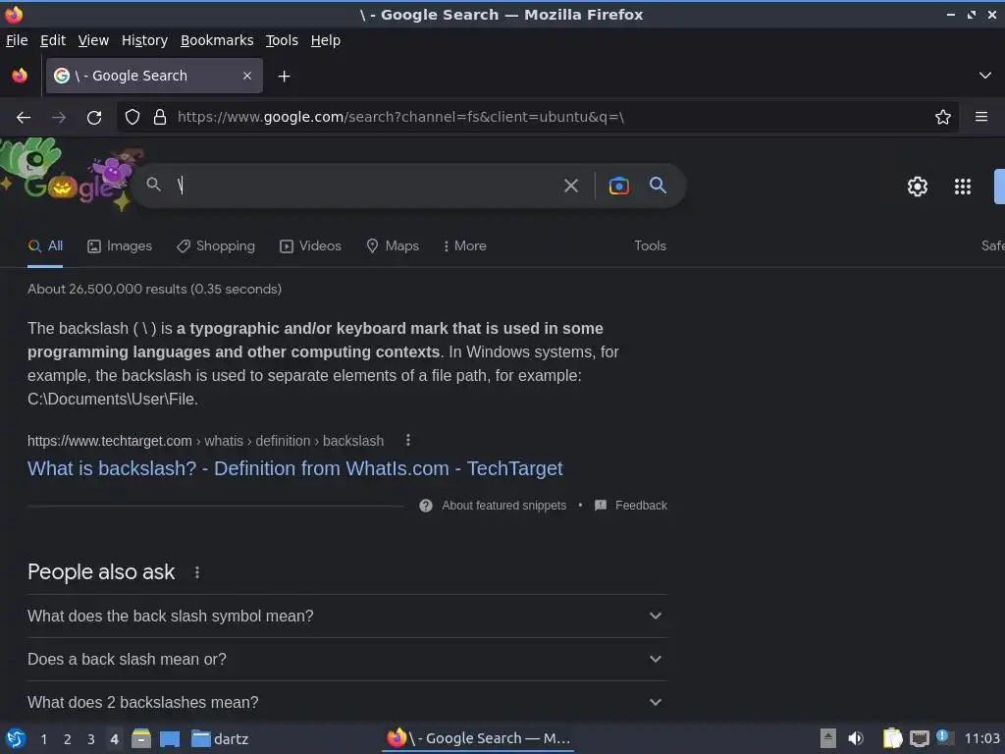The image size is (1005, 754).
Task: Switch to the Shopping tab
Action: point(216,246)
